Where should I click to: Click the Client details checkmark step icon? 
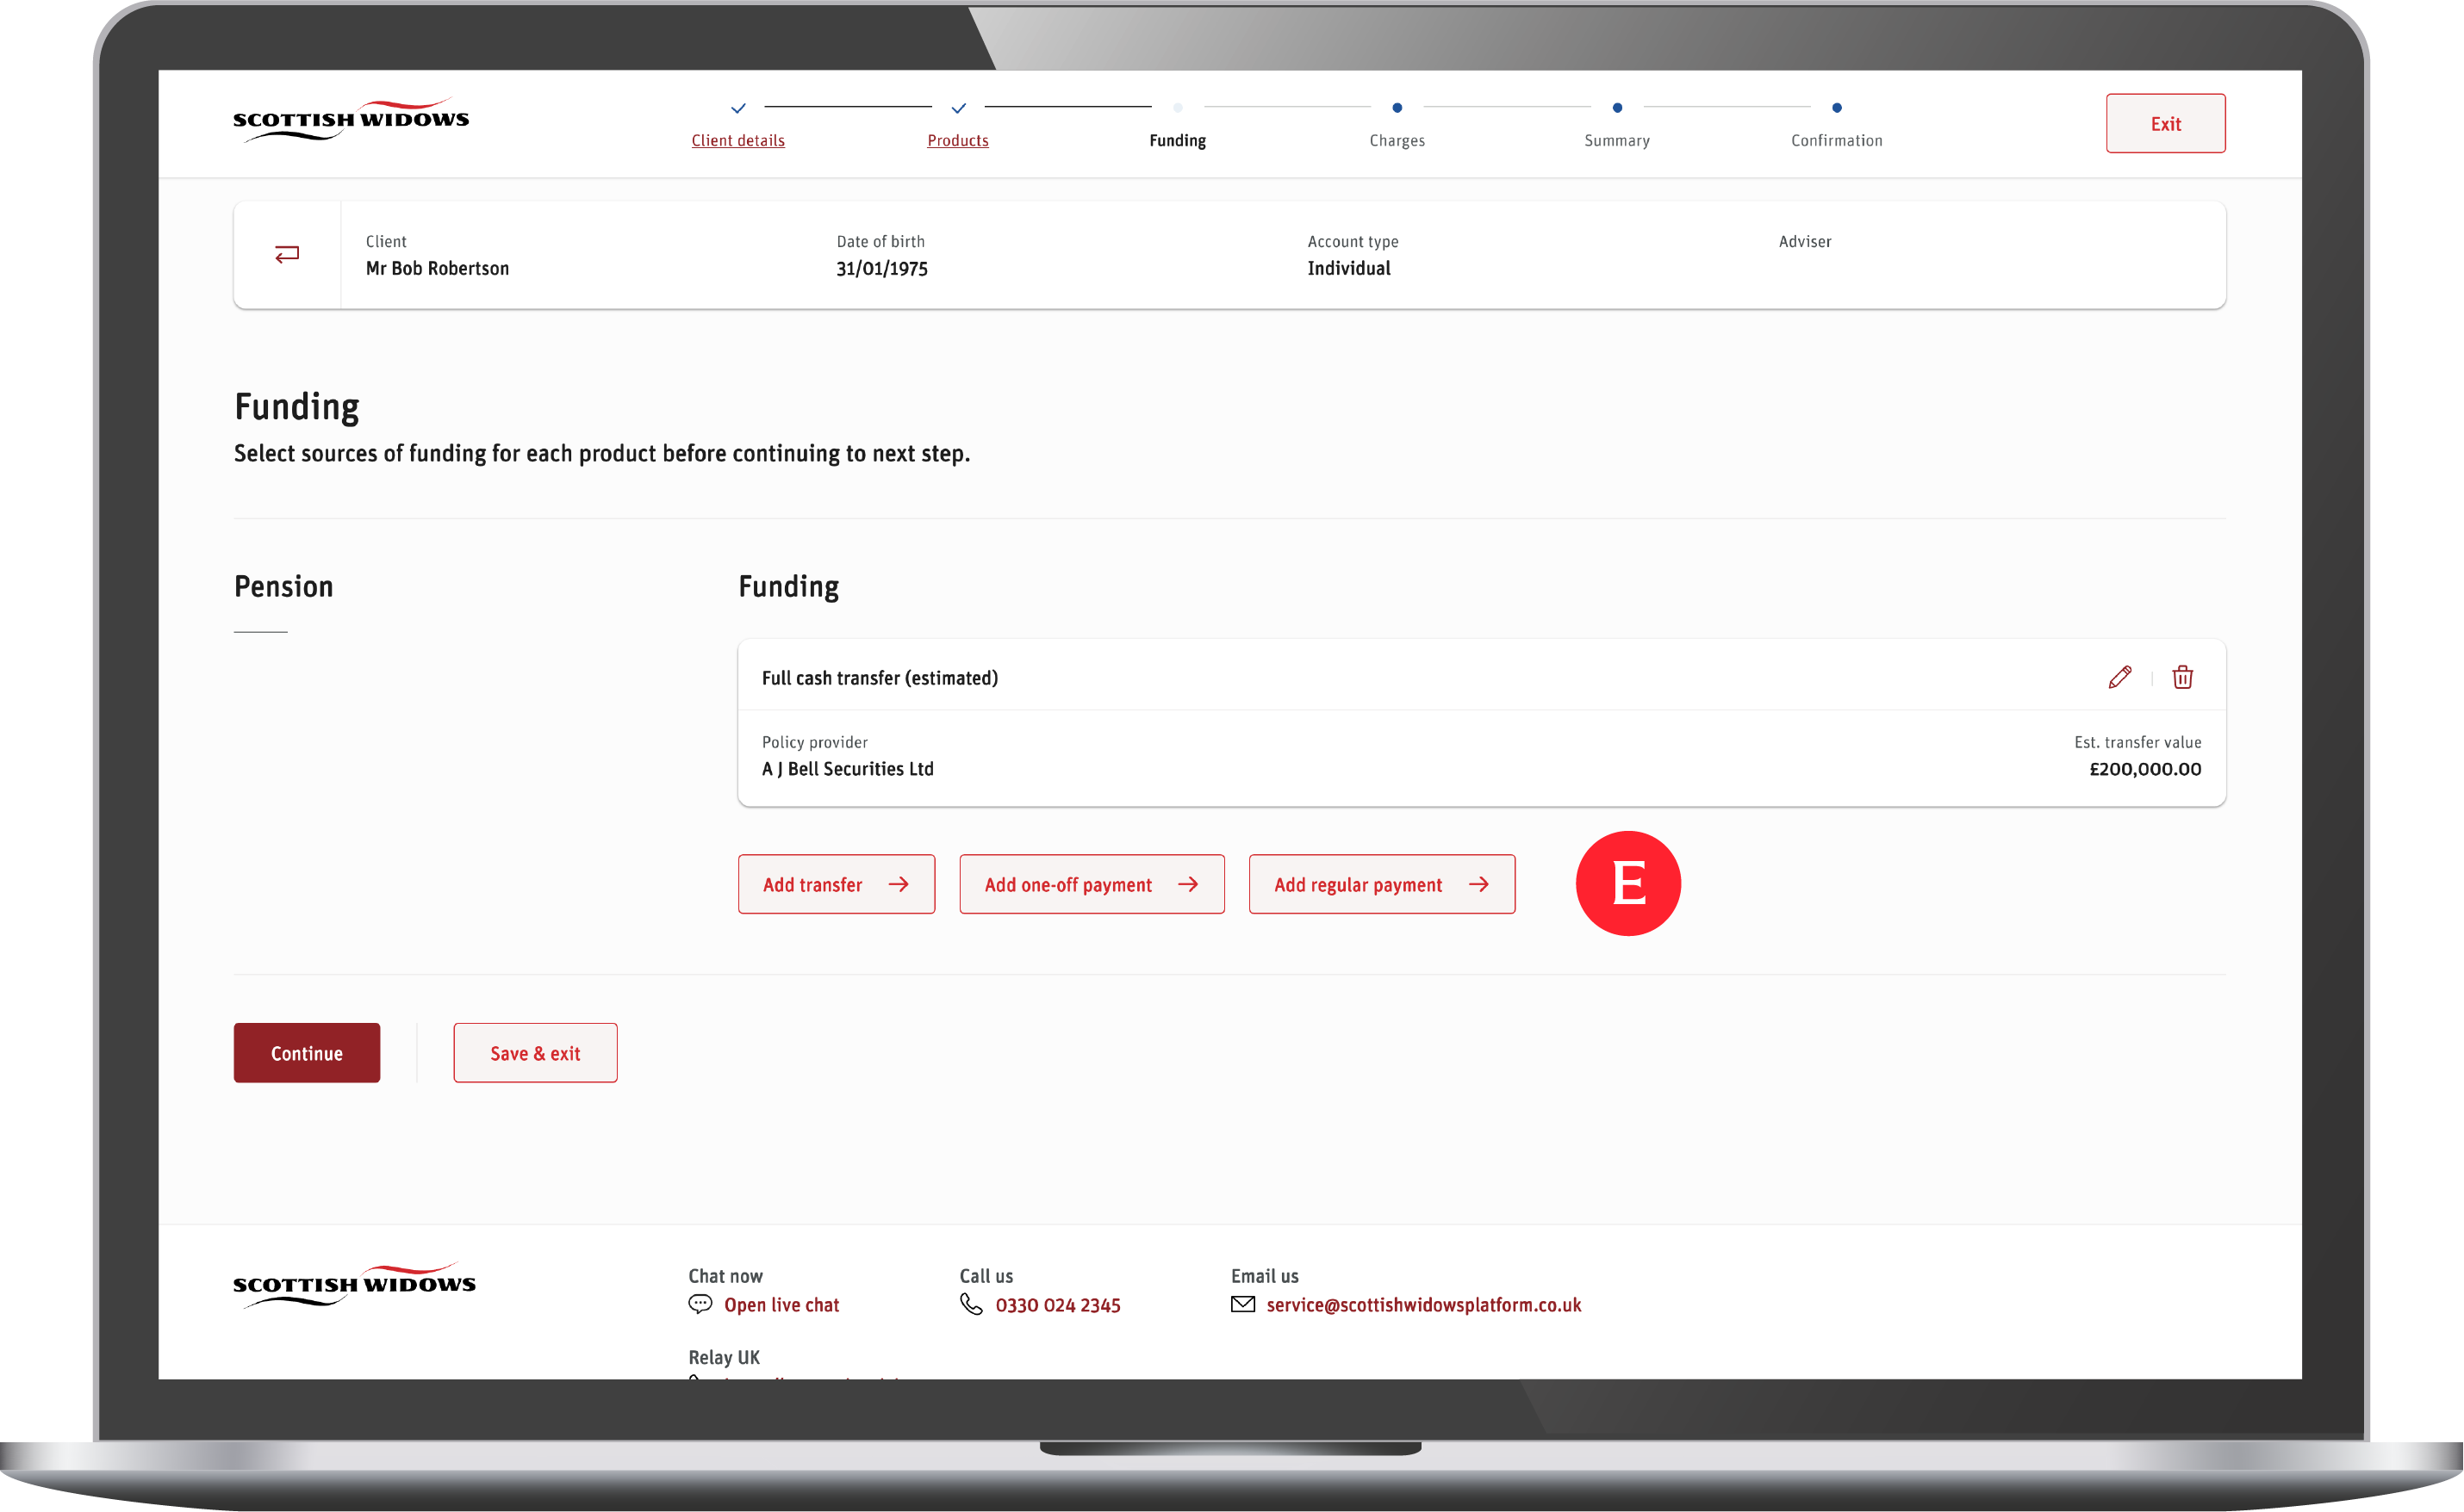(x=738, y=108)
